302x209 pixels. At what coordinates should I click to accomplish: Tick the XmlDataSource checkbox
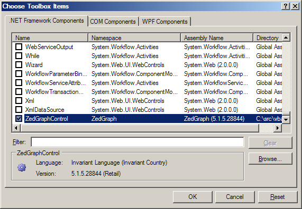tap(19, 110)
